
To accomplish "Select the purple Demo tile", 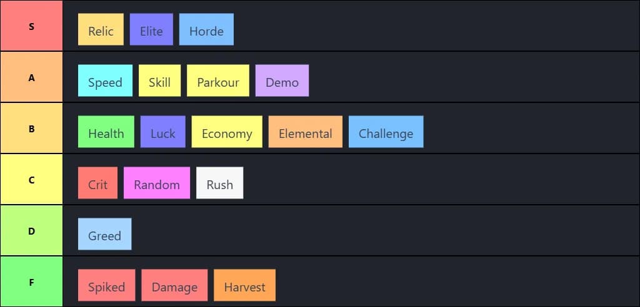I will click(282, 80).
